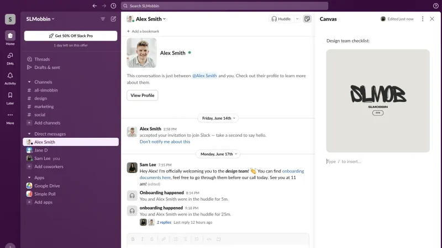Image resolution: width=442 pixels, height=248 pixels.
Task: Open Friday, June 14th date dropdown
Action: tap(218, 118)
